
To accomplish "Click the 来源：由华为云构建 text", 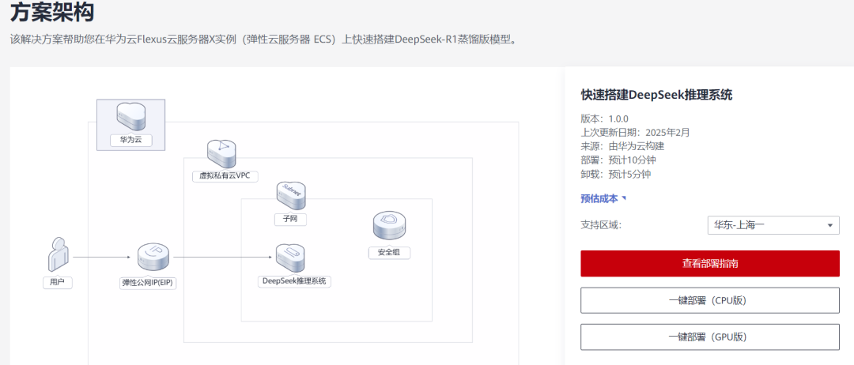I will click(x=622, y=146).
